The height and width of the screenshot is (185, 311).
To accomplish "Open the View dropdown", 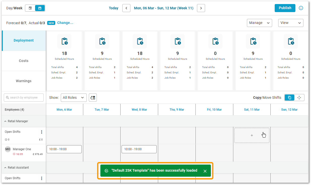I will coord(291,23).
